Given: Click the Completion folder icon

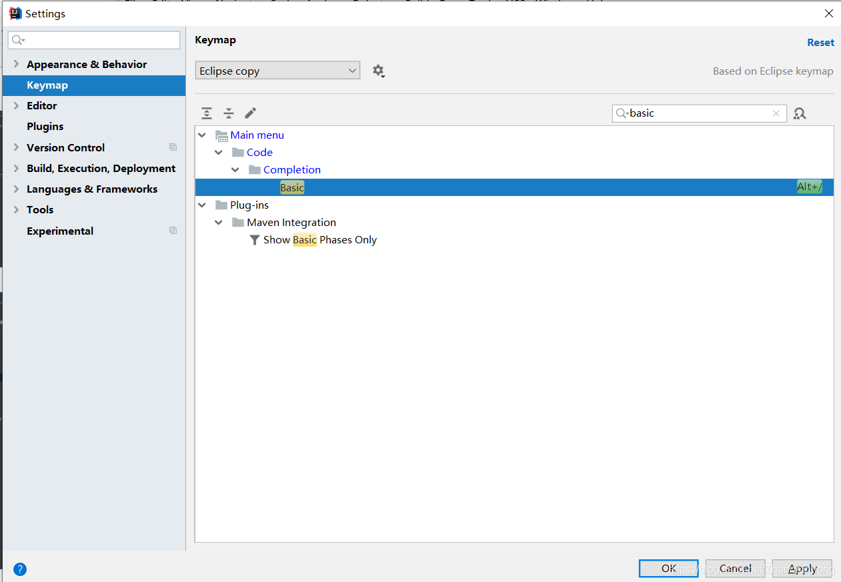Looking at the screenshot, I should (255, 170).
